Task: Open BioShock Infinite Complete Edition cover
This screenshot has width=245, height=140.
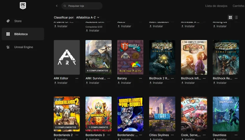Action: (194, 57)
